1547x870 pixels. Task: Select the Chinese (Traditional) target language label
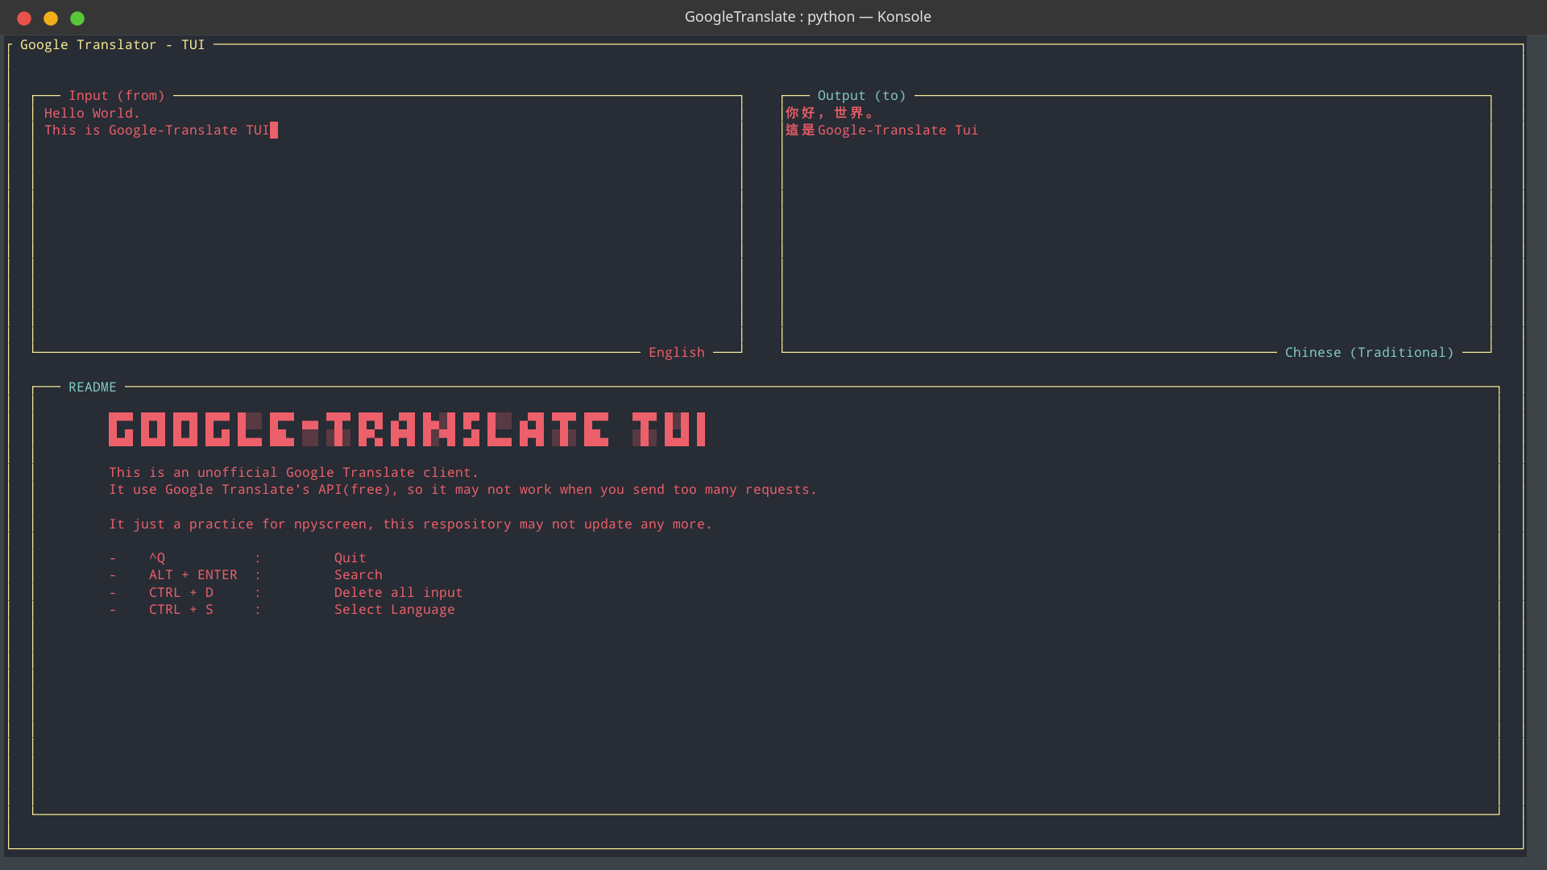(x=1369, y=352)
